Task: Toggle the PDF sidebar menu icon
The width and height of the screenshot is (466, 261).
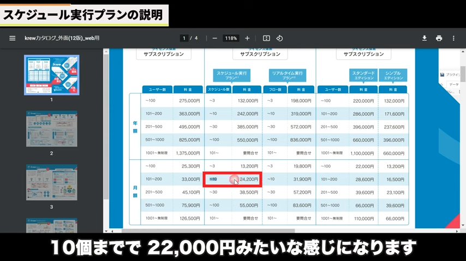Action: [x=12, y=39]
